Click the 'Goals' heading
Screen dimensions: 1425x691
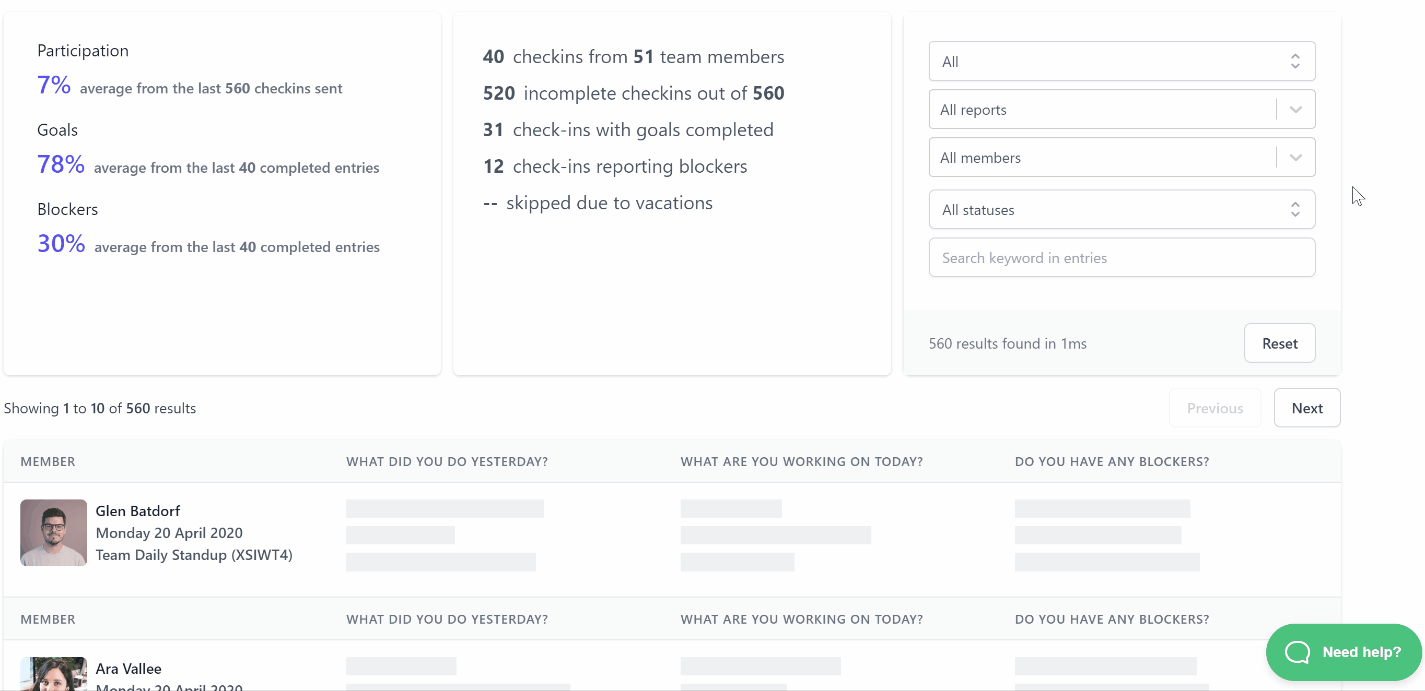[57, 130]
